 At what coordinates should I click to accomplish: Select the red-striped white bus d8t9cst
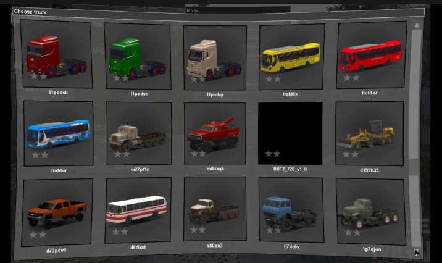[x=137, y=212]
